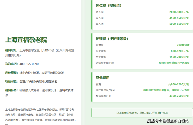This screenshot has height=125, width=193.
Task: Click price 4300-7500元/月
Action: (x=179, y=96)
